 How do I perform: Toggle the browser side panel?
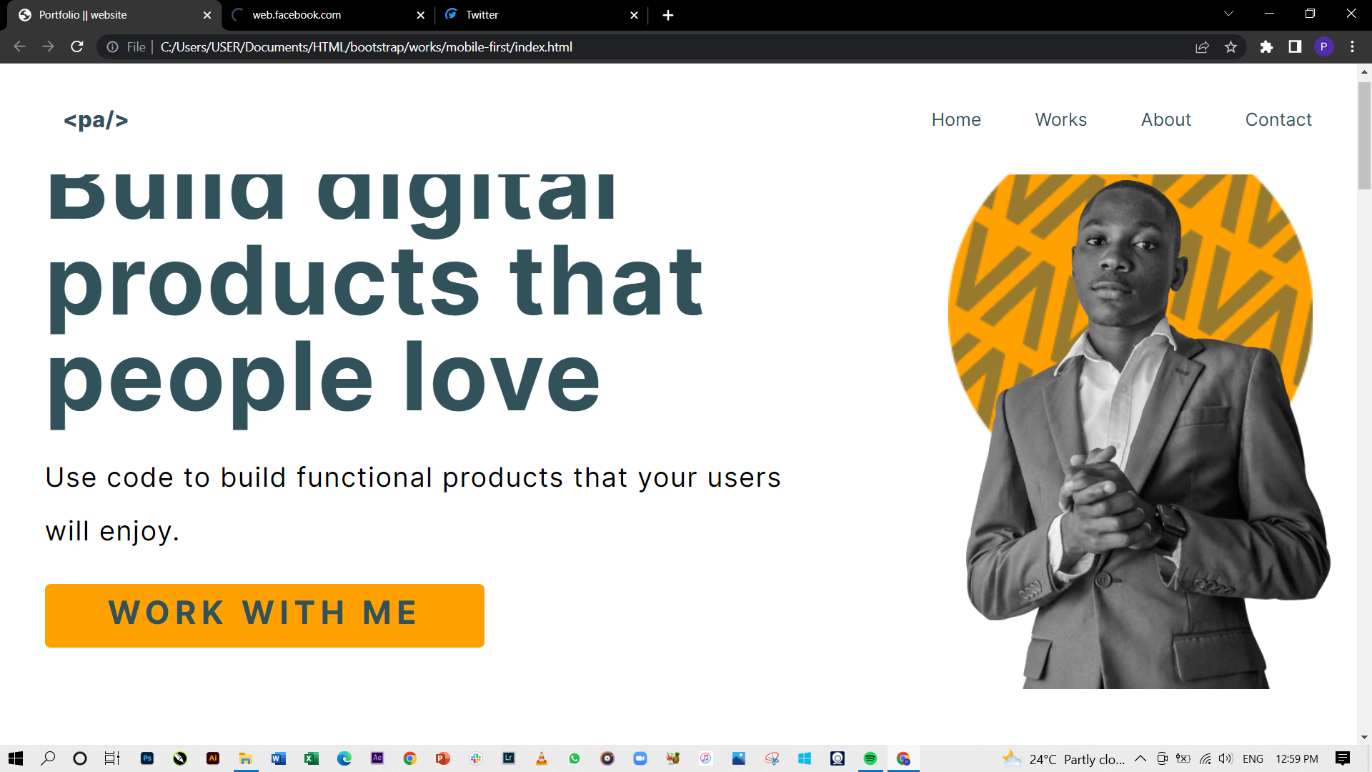click(x=1295, y=46)
